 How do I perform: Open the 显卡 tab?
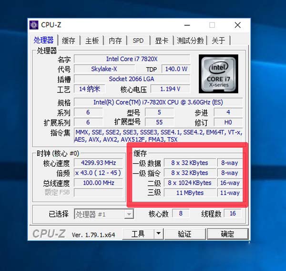click(162, 40)
